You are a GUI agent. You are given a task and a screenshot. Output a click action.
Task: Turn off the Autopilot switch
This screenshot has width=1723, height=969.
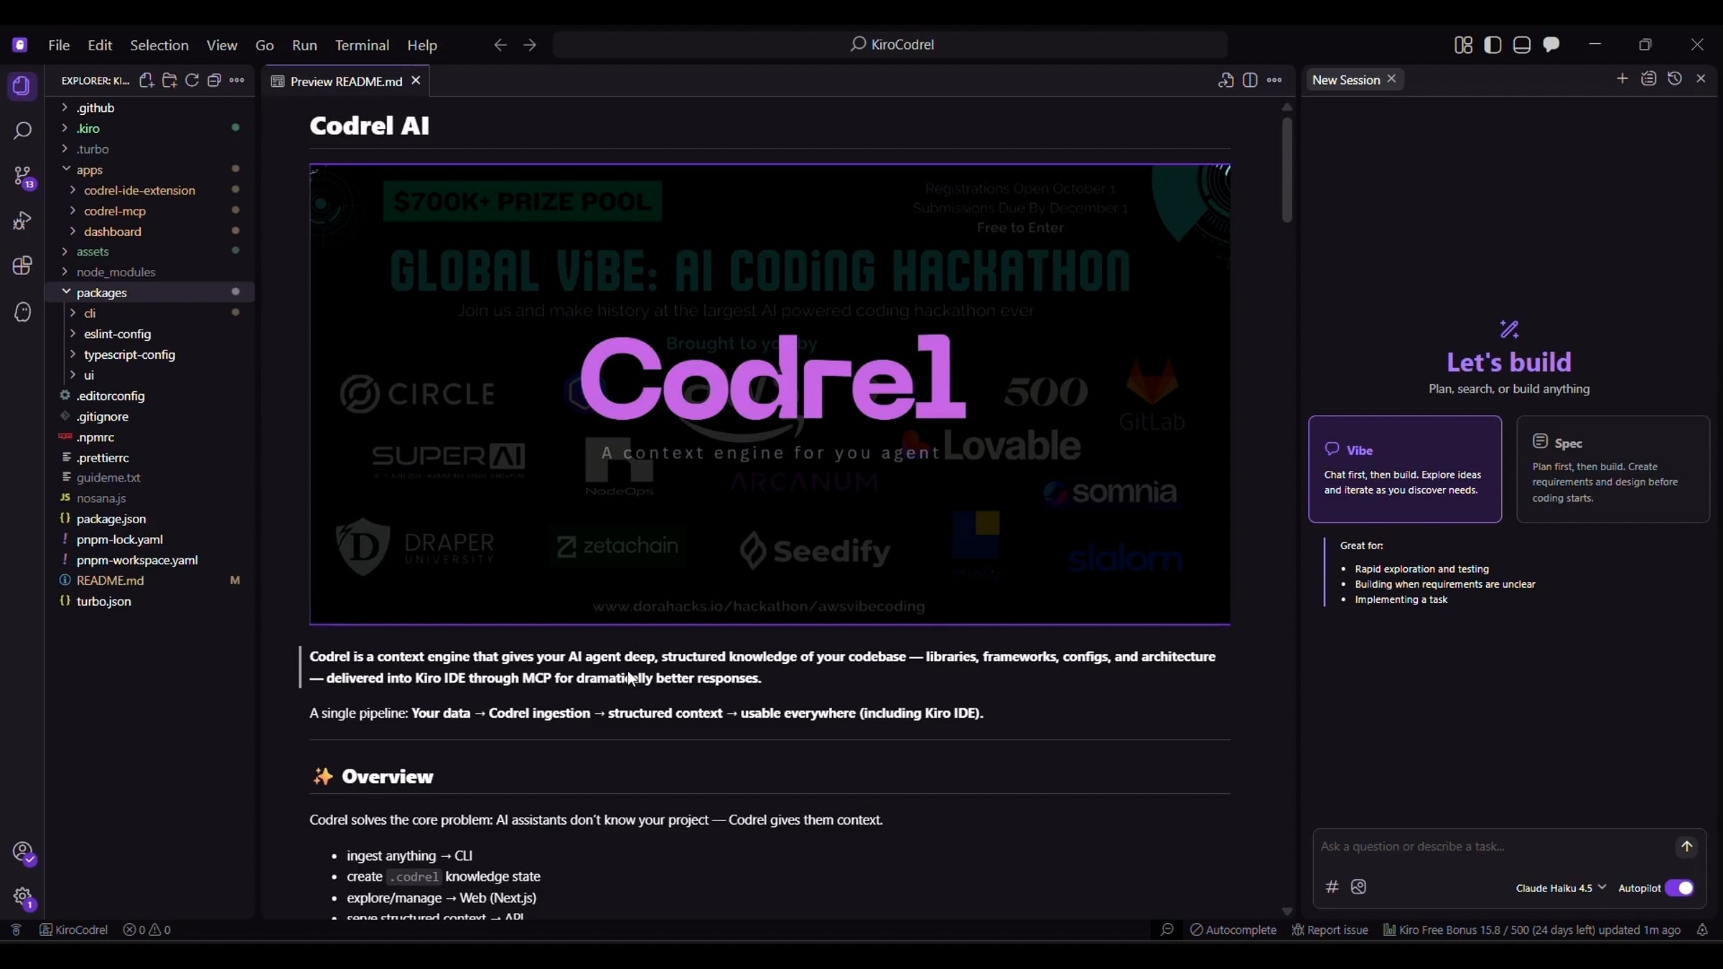(x=1679, y=888)
